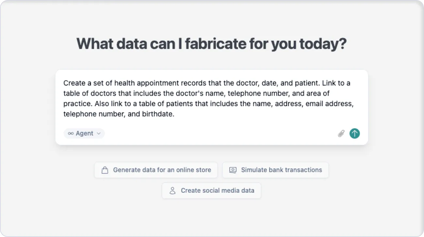Image resolution: width=424 pixels, height=237 pixels.
Task: Select the Agent label in mode selector
Action: point(84,133)
